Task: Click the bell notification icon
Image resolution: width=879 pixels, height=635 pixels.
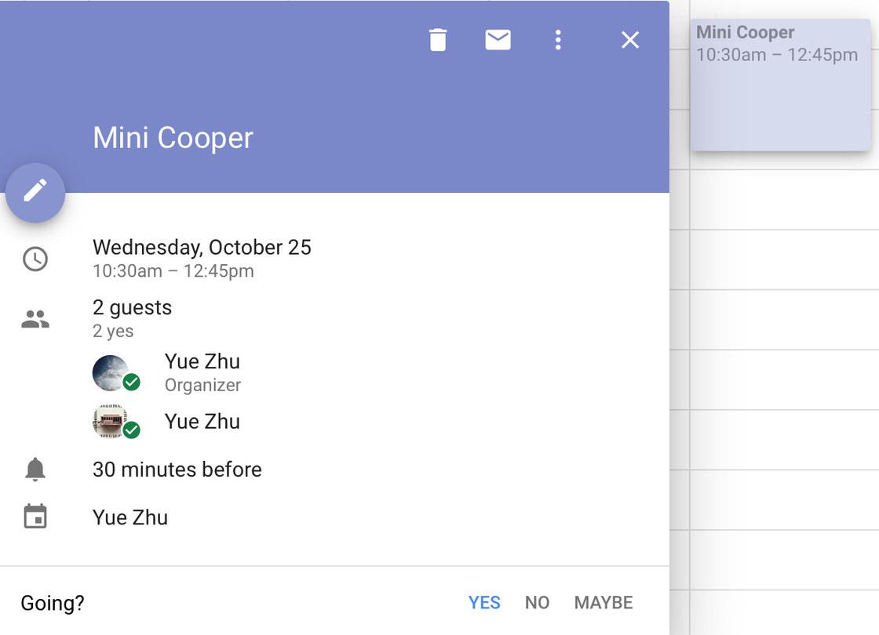Action: tap(35, 470)
